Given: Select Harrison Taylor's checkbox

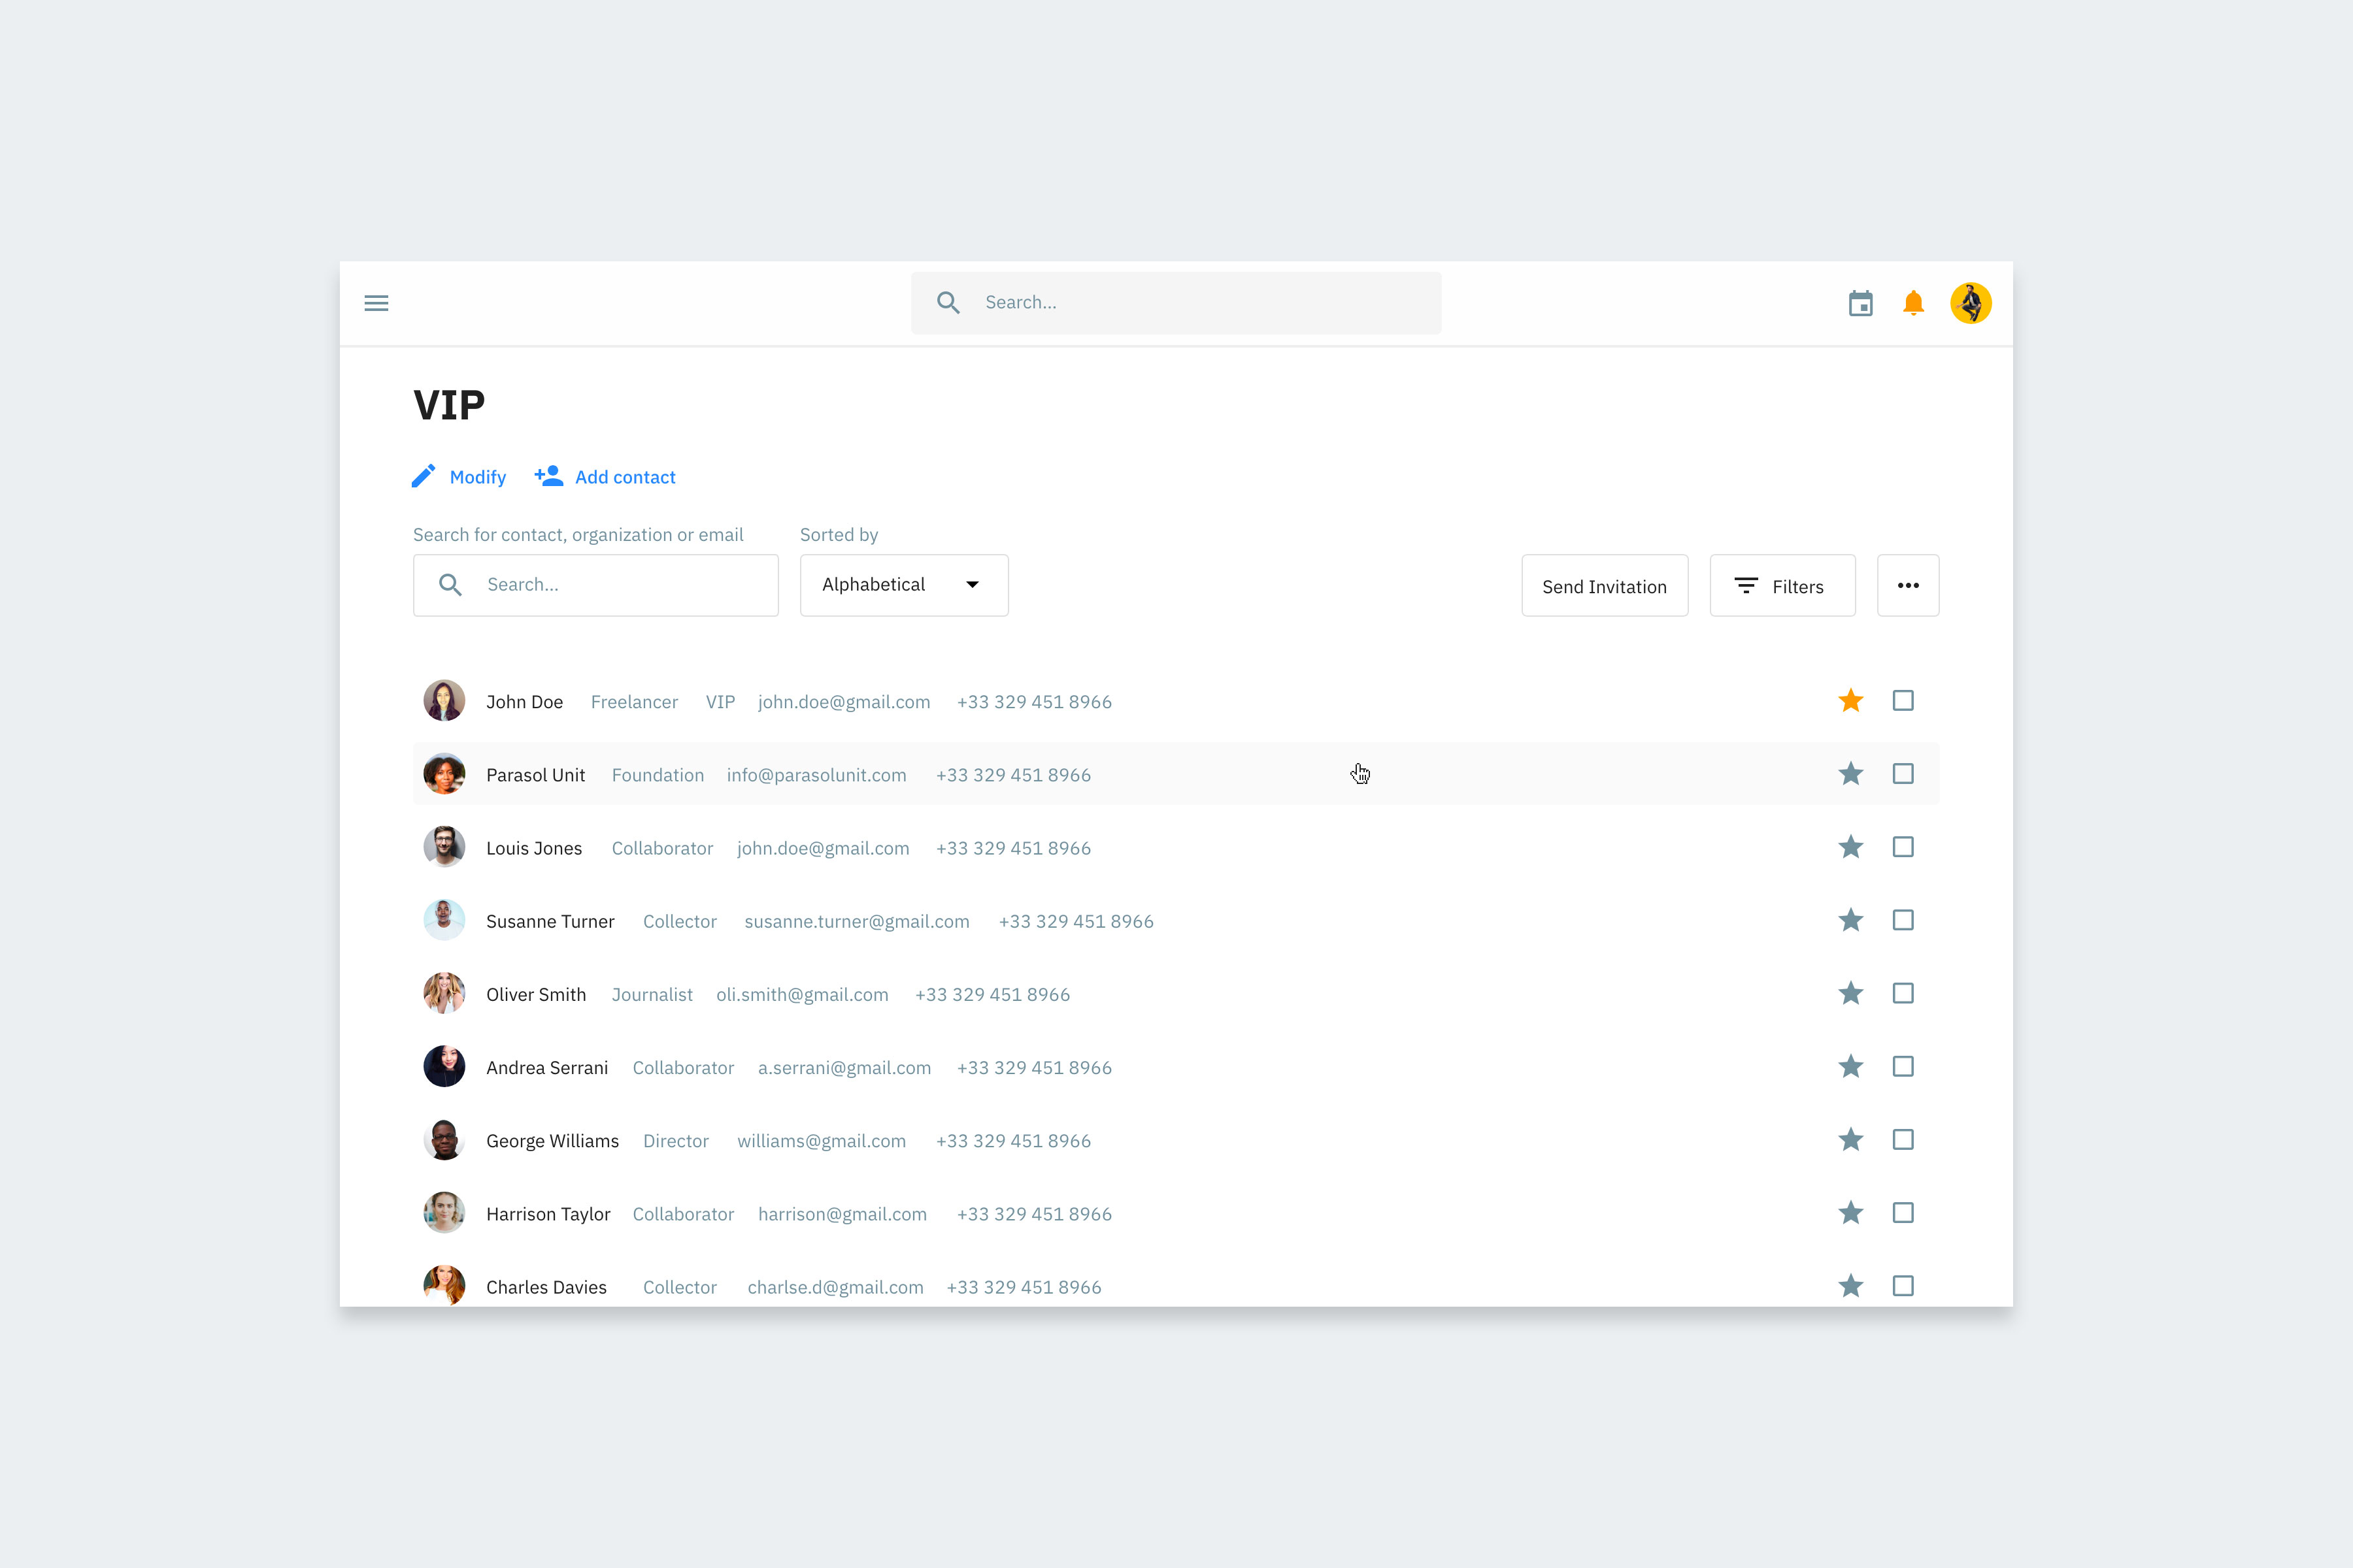Looking at the screenshot, I should coord(1903,1213).
